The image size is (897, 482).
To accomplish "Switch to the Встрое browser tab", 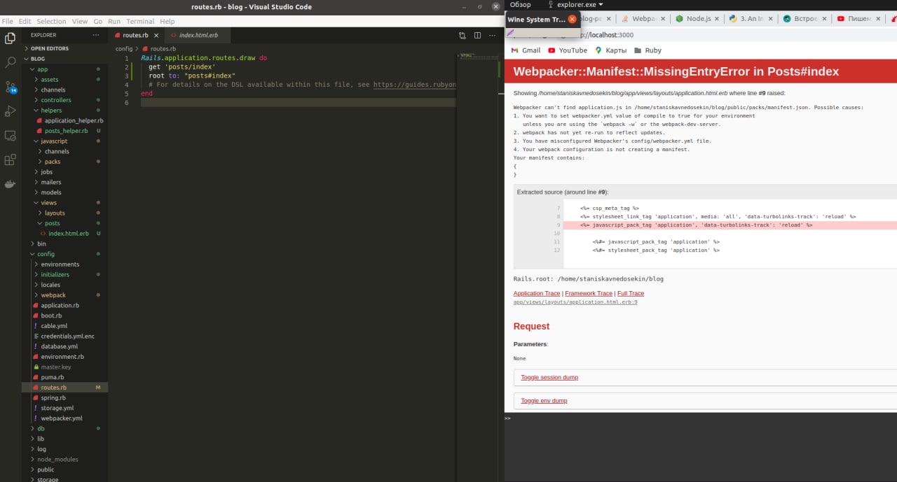I will pyautogui.click(x=804, y=19).
